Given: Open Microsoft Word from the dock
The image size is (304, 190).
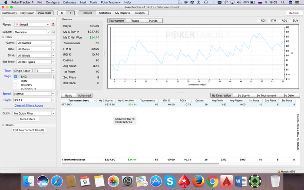Looking at the screenshot, I should (241, 181).
